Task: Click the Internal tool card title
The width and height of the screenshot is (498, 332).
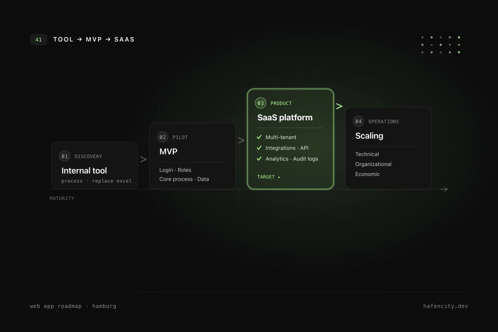Action: click(x=84, y=171)
